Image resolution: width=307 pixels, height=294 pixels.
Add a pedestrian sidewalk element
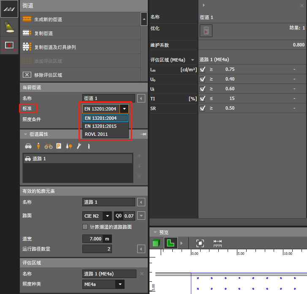[38, 146]
